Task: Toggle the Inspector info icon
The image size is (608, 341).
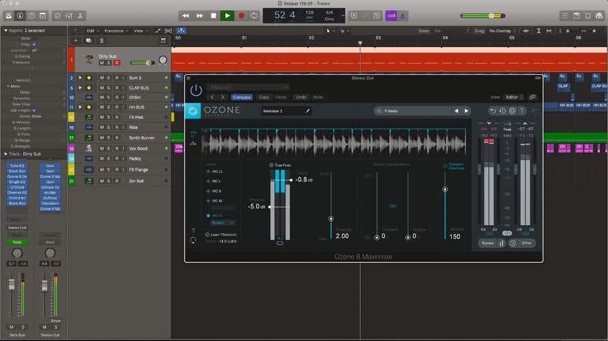Action: tap(20, 16)
